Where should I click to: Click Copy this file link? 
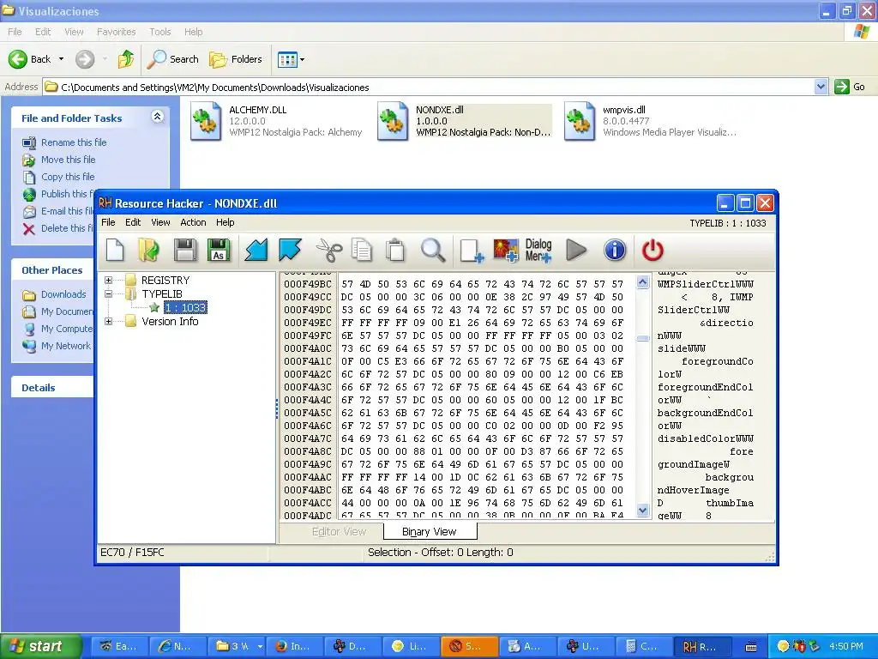coord(68,177)
